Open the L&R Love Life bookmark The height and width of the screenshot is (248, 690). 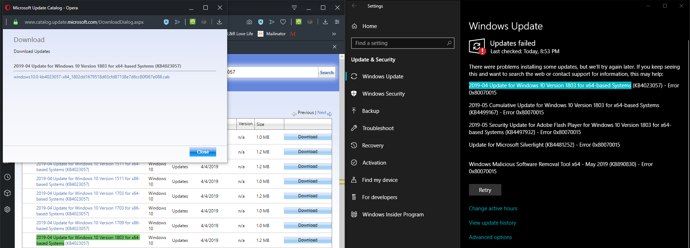(240, 34)
